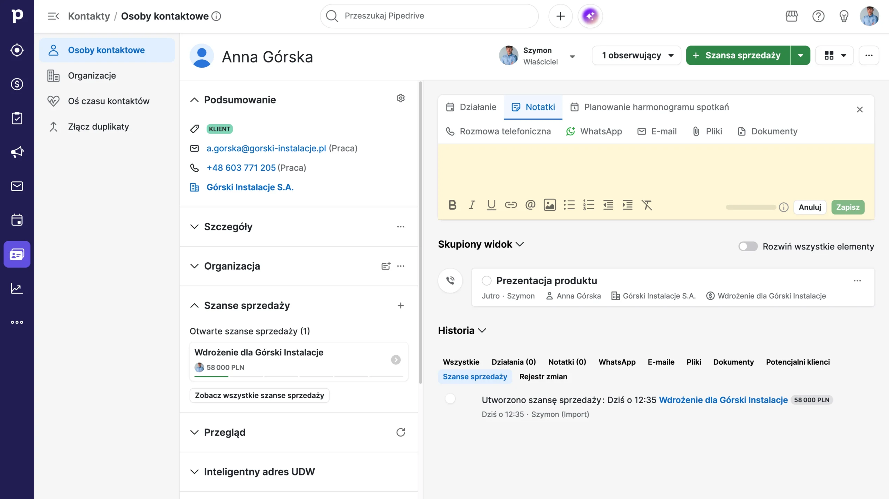Click the Underline formatting icon
Screen dimensions: 889x499
click(491, 205)
